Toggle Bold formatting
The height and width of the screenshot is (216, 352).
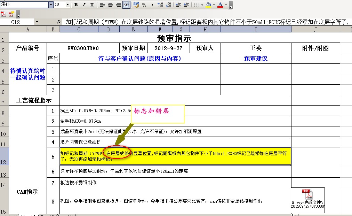(76, 5)
